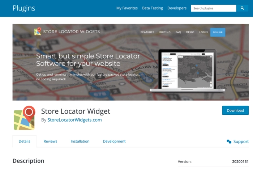Click the Description heading
This screenshot has height=169, width=253.
tap(29, 161)
